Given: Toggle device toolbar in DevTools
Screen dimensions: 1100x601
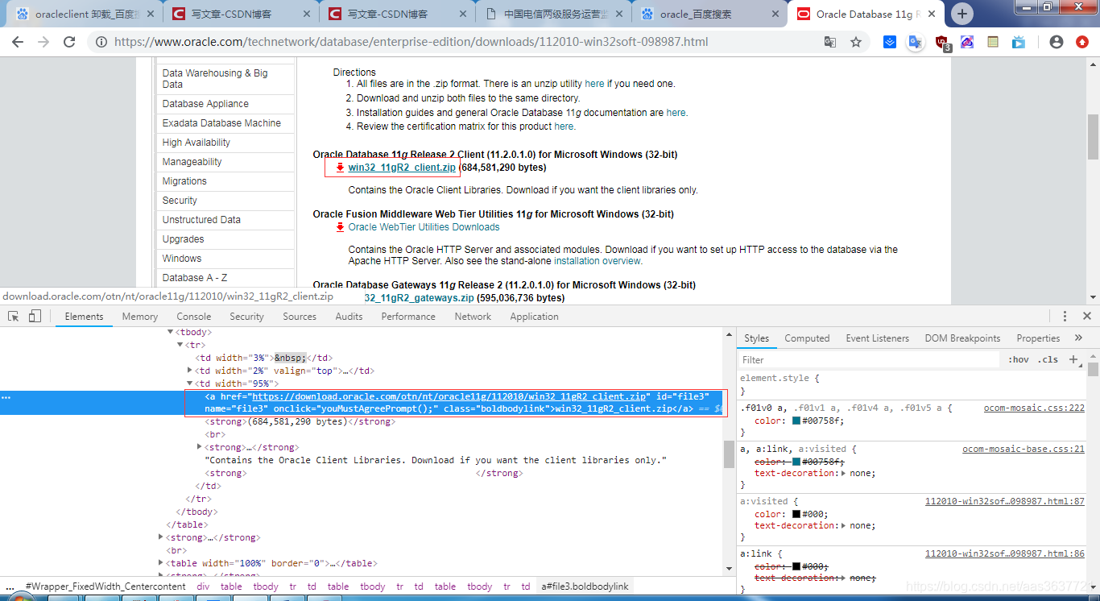Looking at the screenshot, I should pyautogui.click(x=35, y=316).
